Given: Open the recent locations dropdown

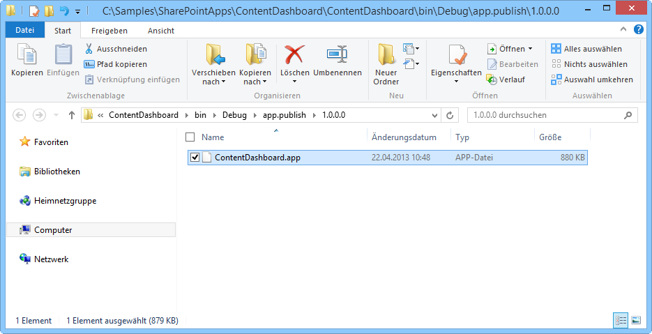Looking at the screenshot, I should (56, 115).
